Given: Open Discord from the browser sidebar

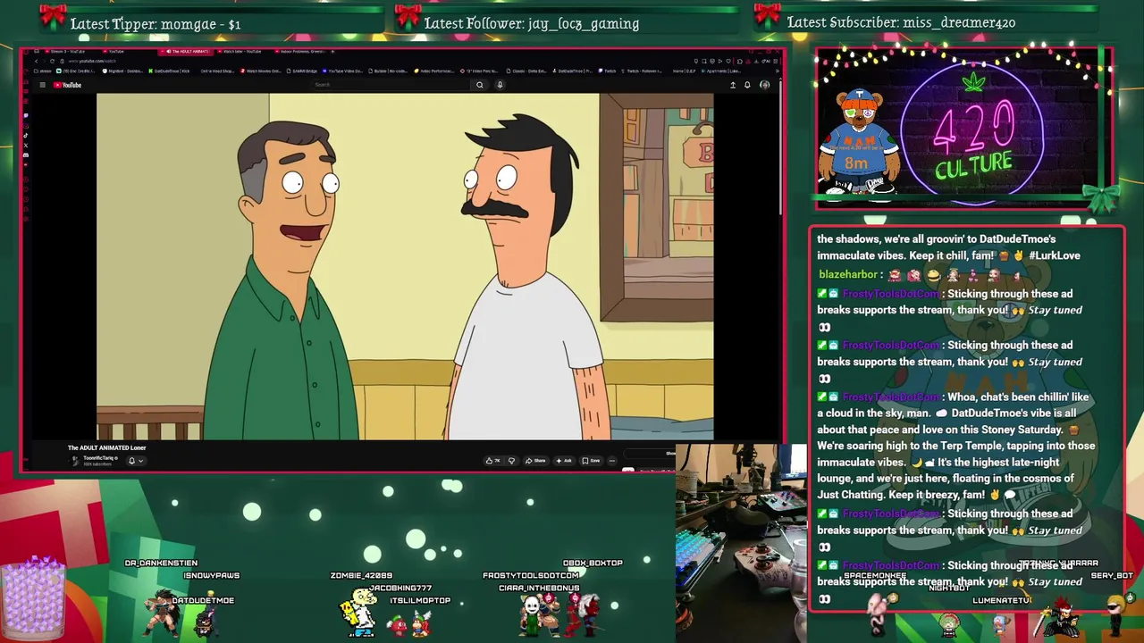Looking at the screenshot, I should pos(26,155).
